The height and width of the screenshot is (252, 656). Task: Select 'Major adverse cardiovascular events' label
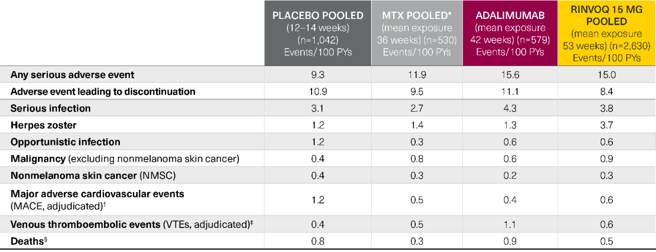point(97,195)
